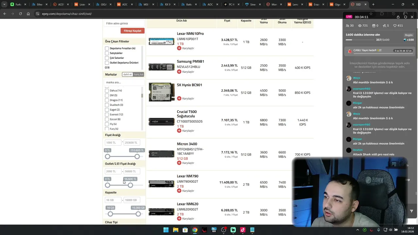The image size is (418, 235).
Task: Switch to the MSI browser tab
Action: [146, 5]
